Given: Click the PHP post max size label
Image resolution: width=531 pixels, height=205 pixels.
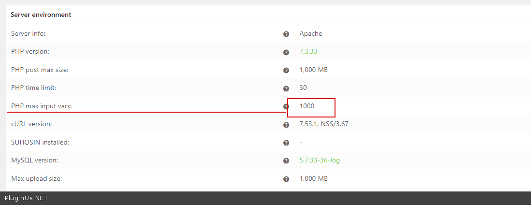Looking at the screenshot, I should [x=40, y=70].
